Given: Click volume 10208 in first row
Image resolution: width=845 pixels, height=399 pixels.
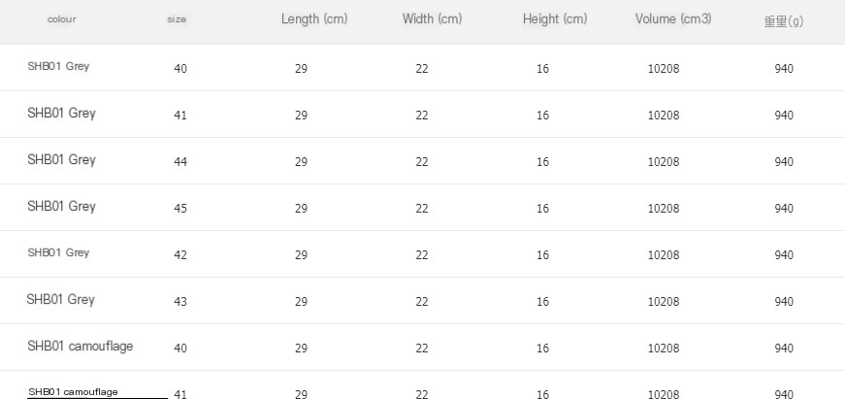Looking at the screenshot, I should click(664, 69).
